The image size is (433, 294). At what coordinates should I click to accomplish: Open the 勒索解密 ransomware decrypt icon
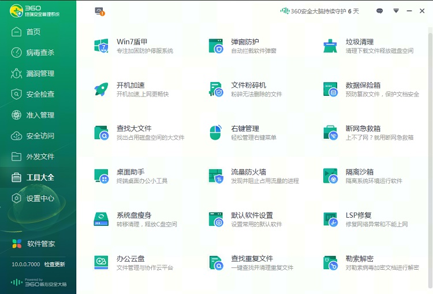pyautogui.click(x=330, y=262)
